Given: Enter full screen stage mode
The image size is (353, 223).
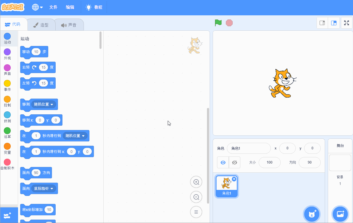Looking at the screenshot, I should click(x=346, y=23).
